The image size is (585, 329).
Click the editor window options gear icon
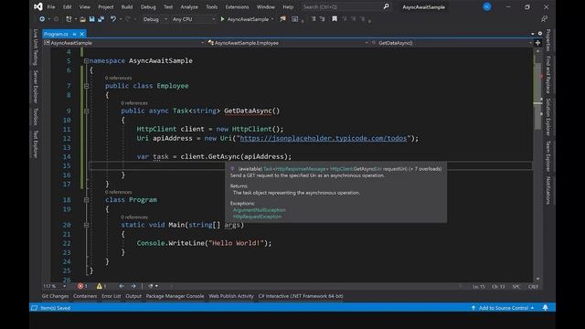540,34
